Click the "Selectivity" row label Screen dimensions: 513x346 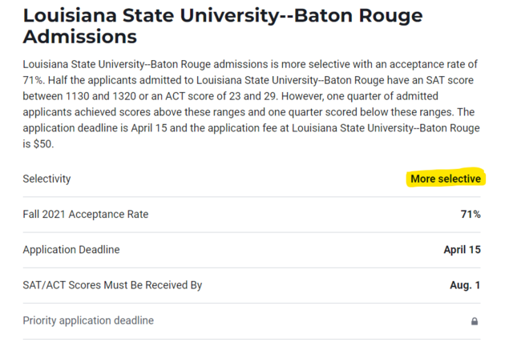pos(46,179)
